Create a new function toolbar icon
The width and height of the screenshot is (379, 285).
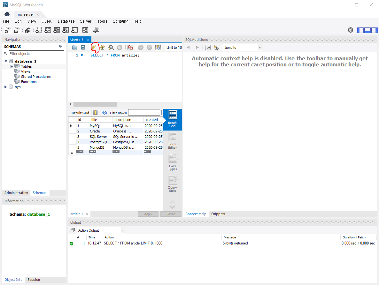point(75,30)
